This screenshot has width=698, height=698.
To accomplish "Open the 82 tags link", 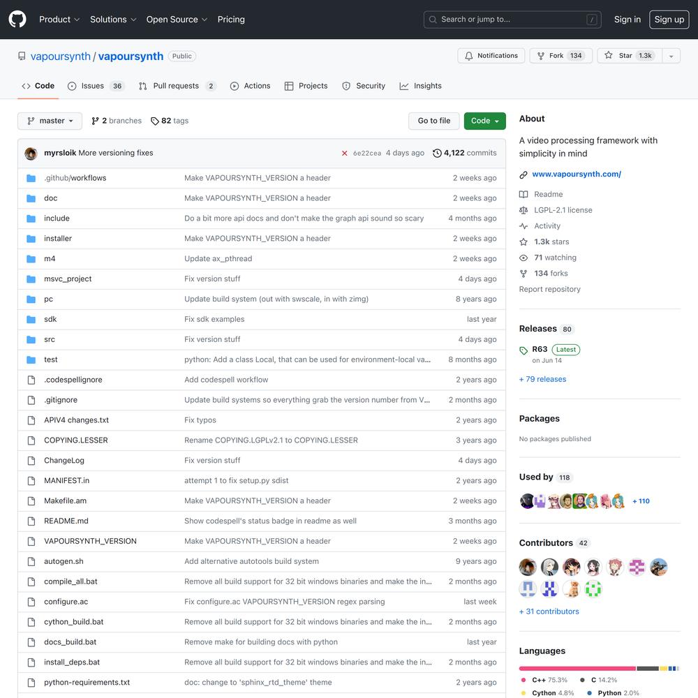I will coord(170,121).
